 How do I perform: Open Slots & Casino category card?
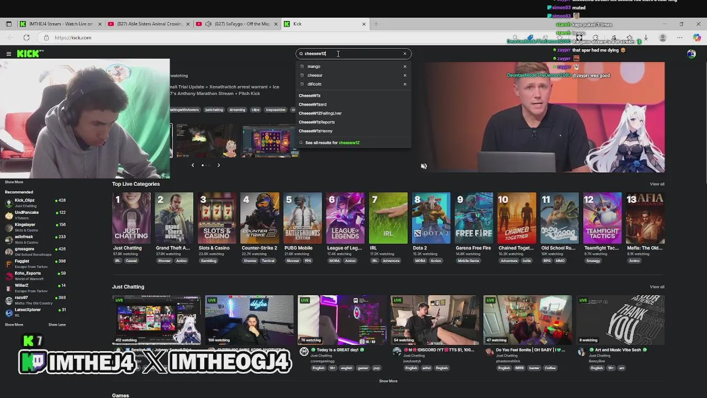pyautogui.click(x=217, y=218)
